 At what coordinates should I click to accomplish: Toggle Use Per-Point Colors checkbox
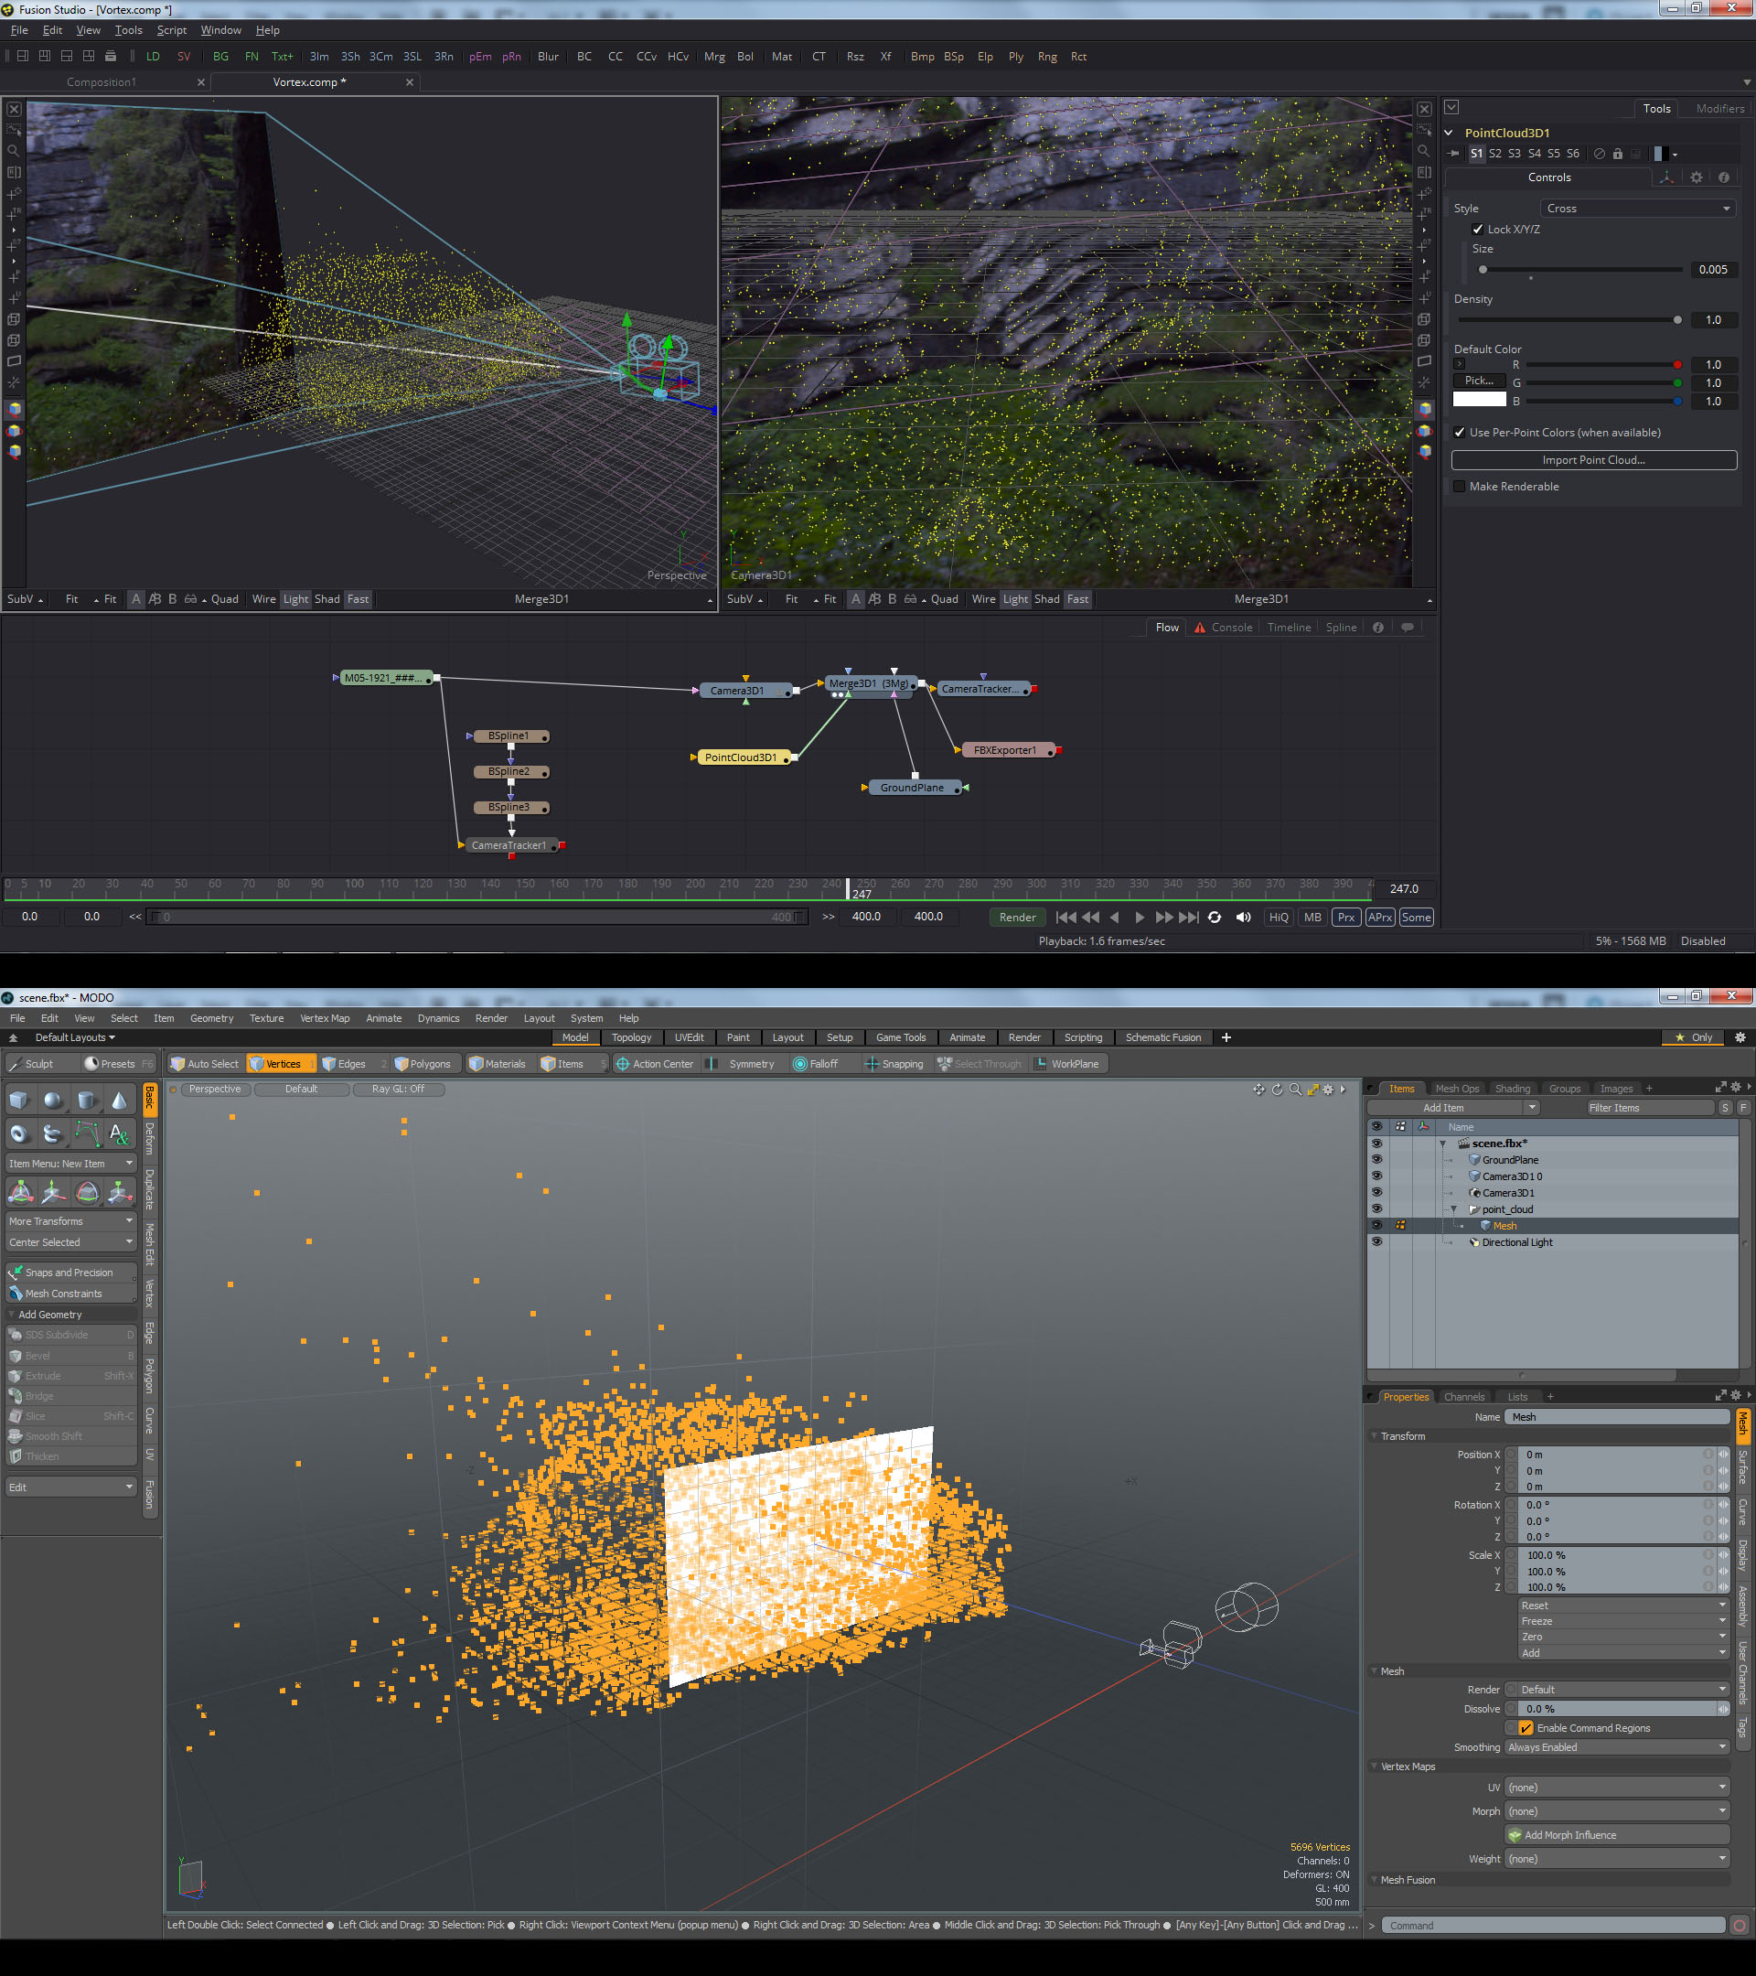click(x=1460, y=432)
